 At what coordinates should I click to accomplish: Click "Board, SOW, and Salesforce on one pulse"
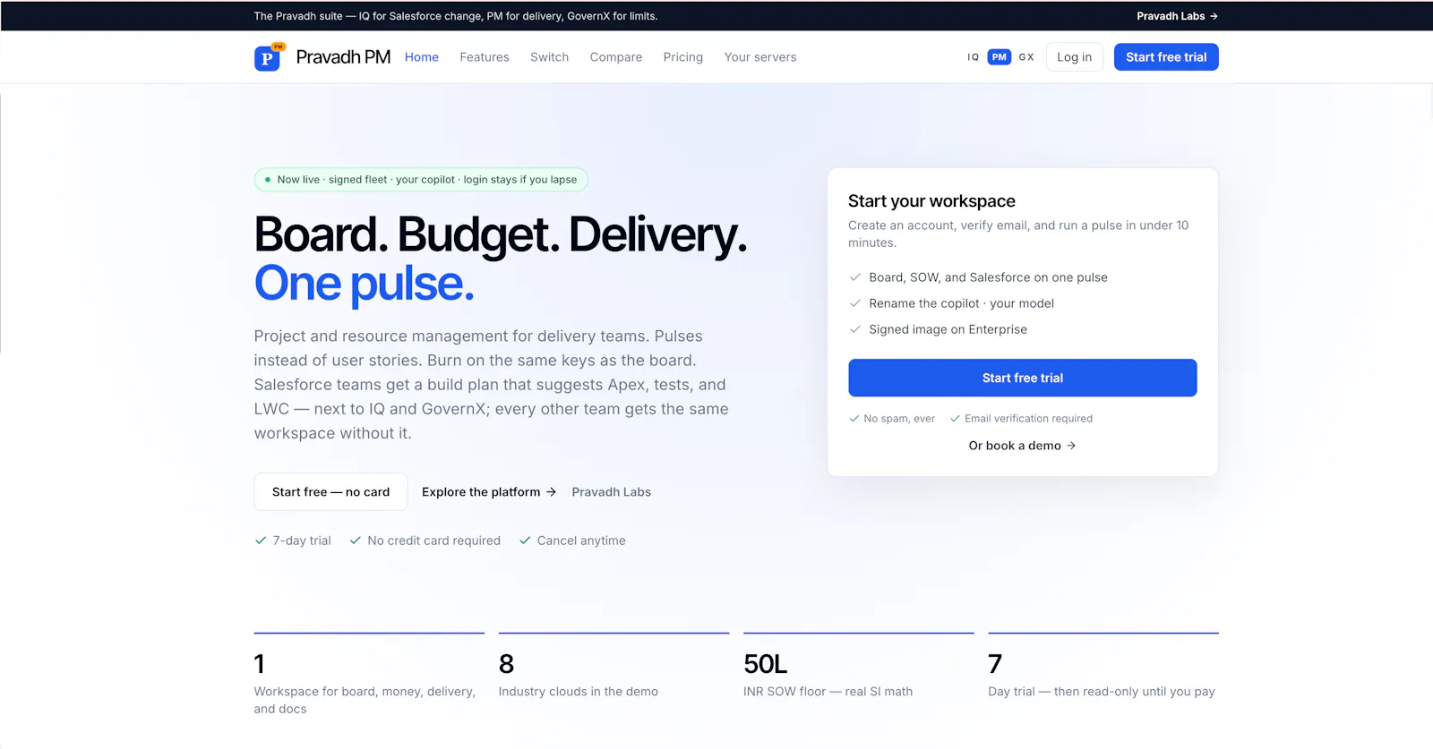tap(988, 277)
